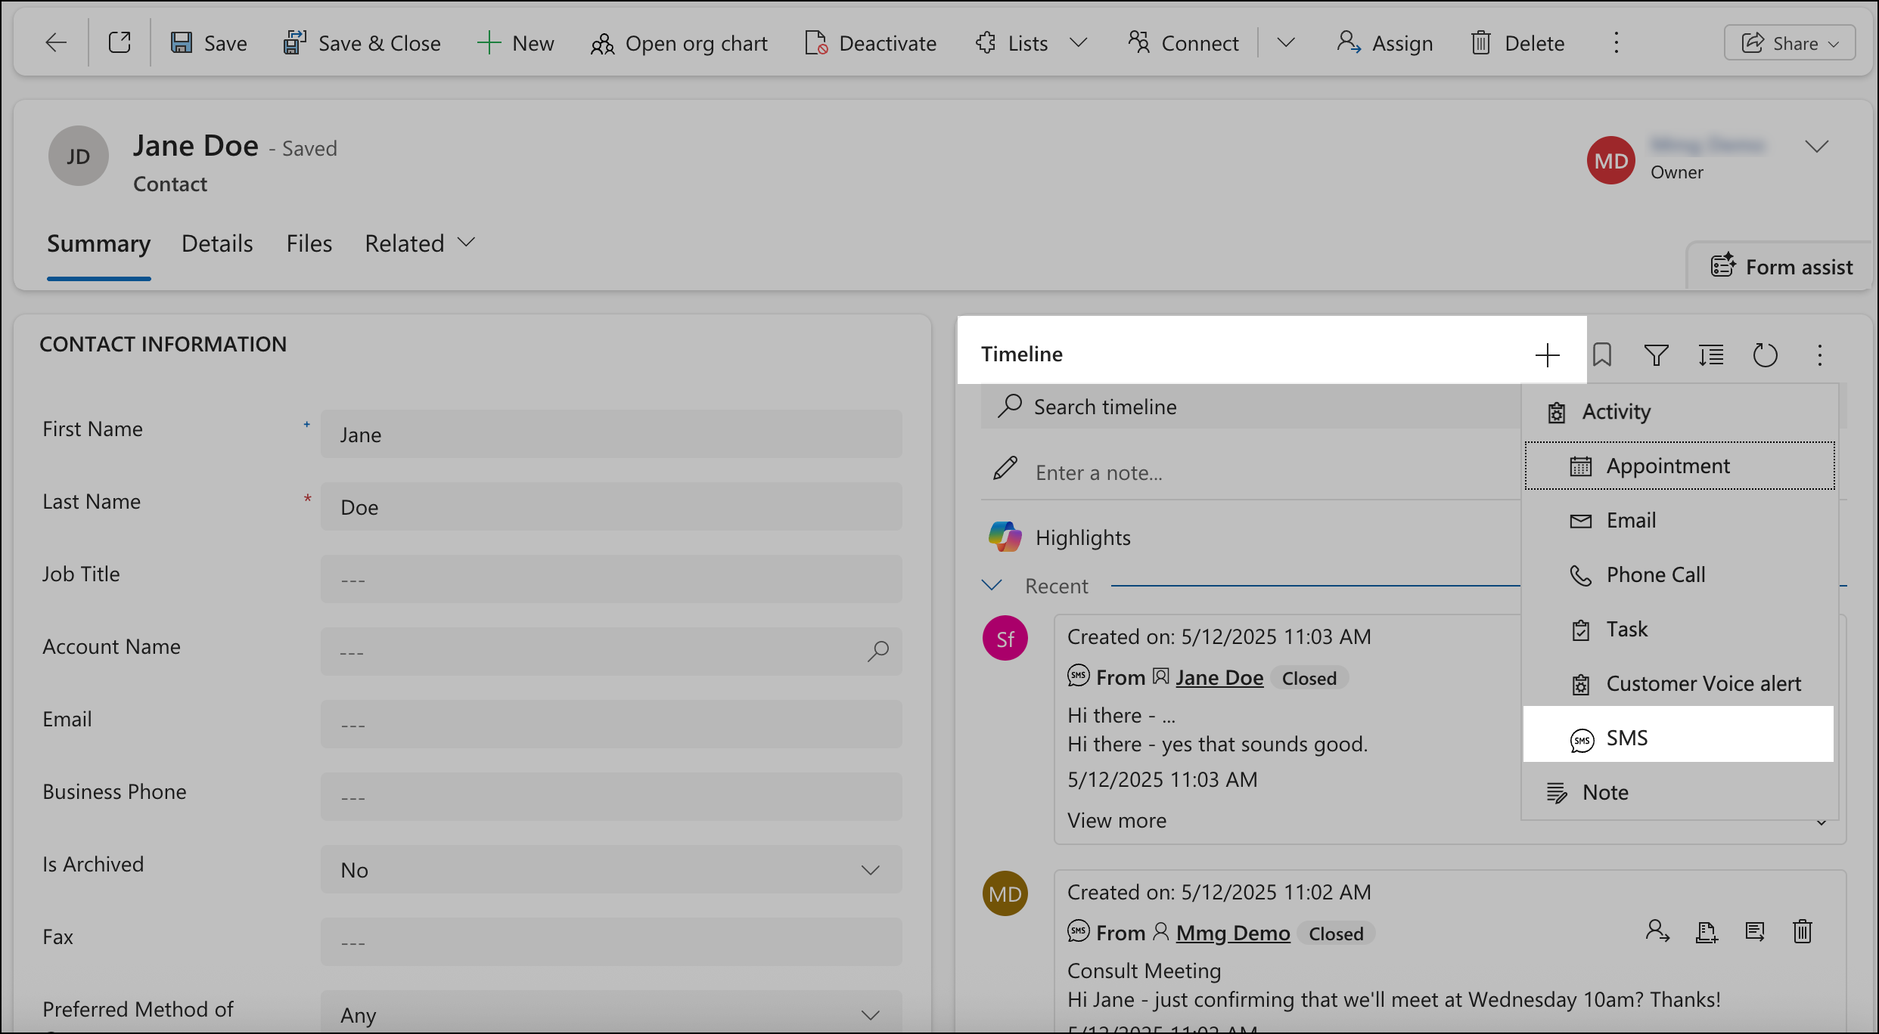1879x1034 pixels.
Task: Change the timeline sort order
Action: point(1710,354)
